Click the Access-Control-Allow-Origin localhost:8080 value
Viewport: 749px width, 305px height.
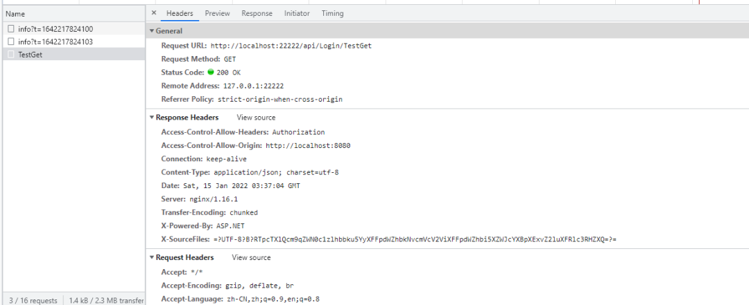308,145
